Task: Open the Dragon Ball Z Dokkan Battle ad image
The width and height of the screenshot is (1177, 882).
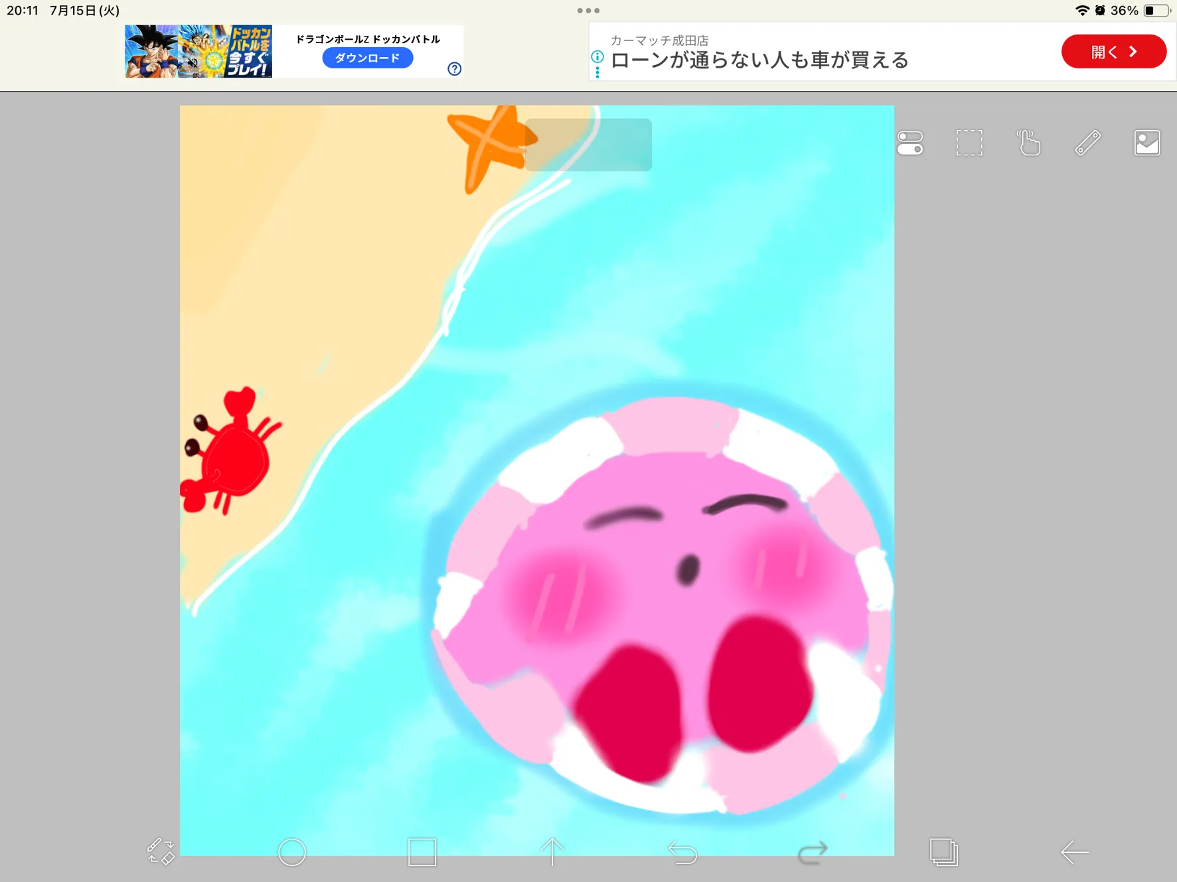Action: pyautogui.click(x=198, y=51)
